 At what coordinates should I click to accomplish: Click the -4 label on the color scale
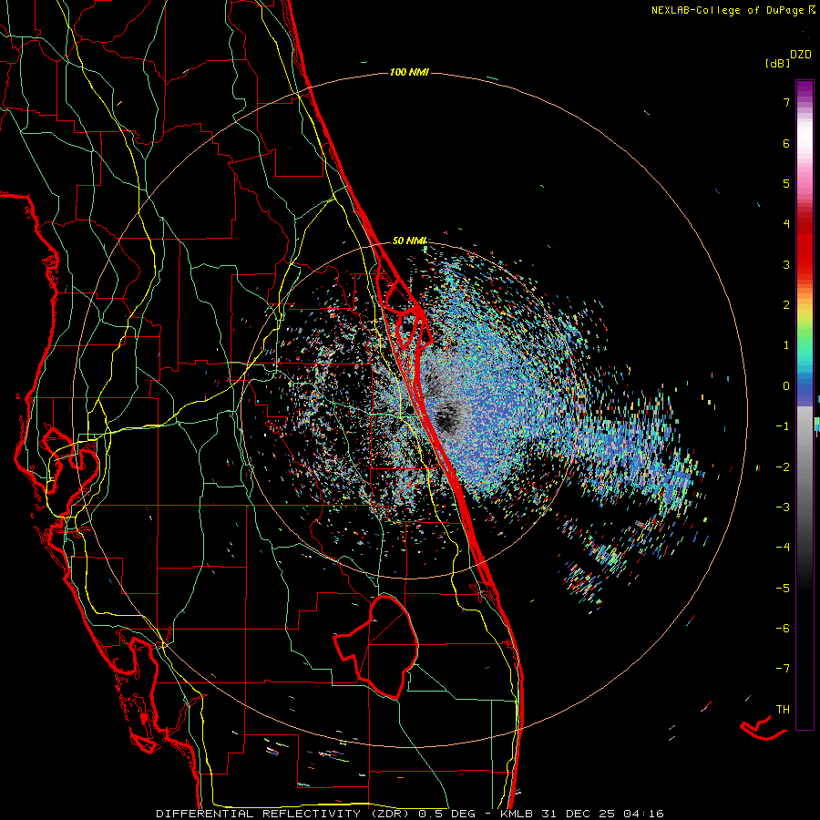tap(783, 548)
